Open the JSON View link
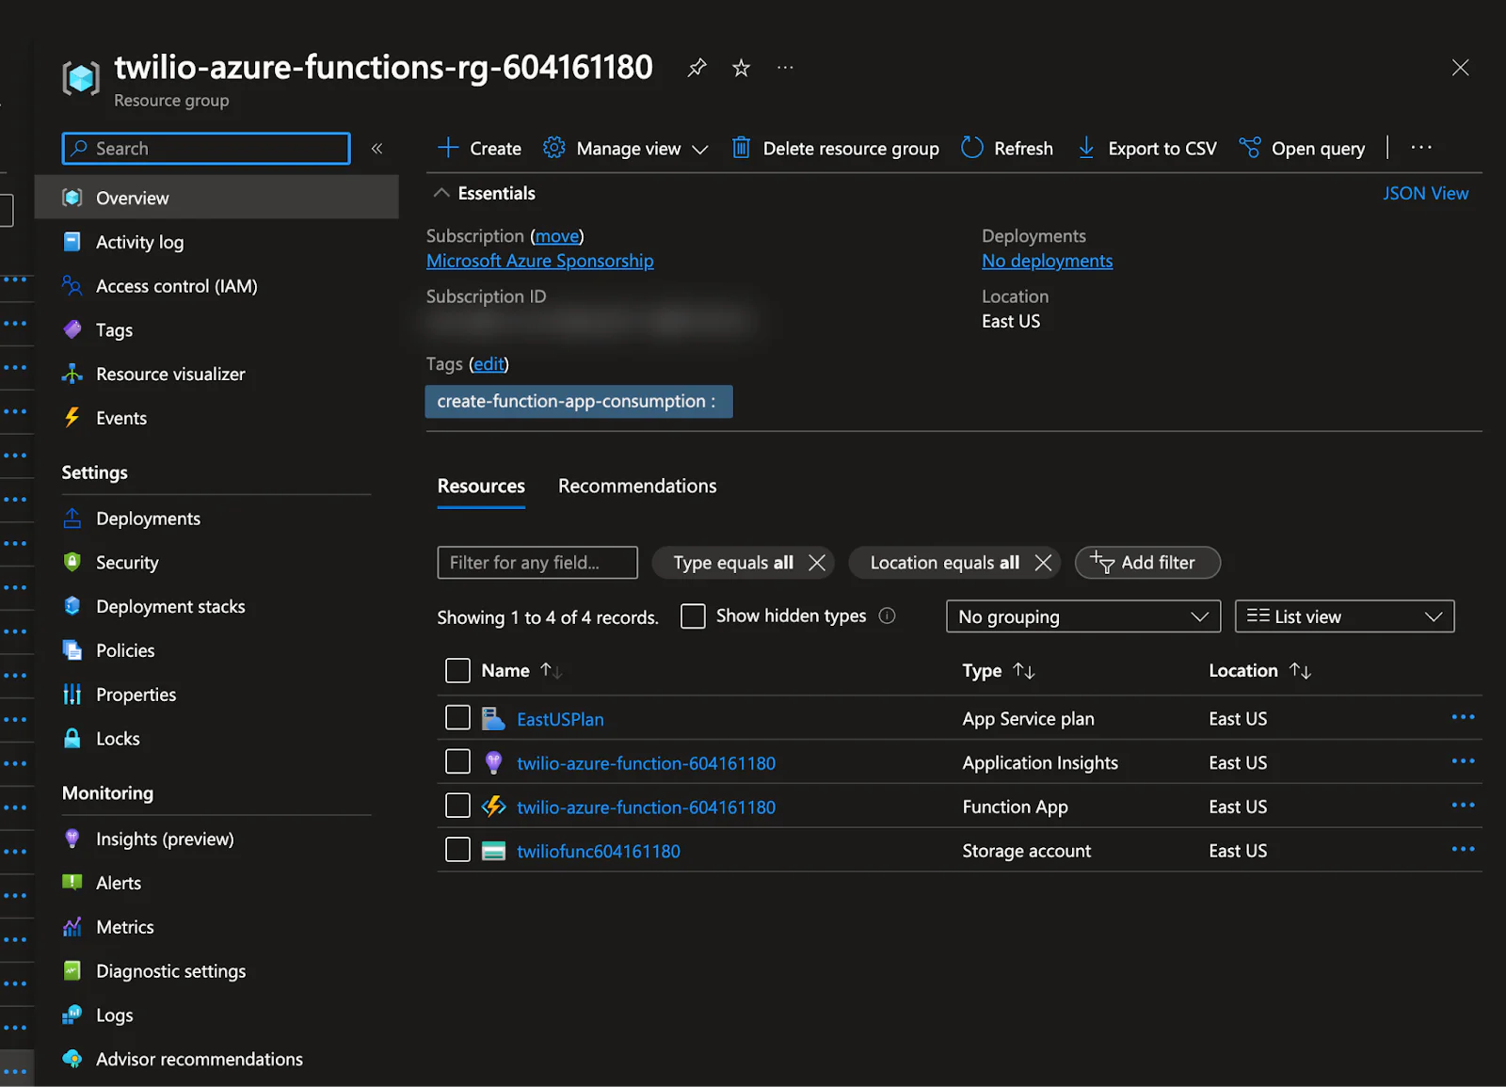The height and width of the screenshot is (1087, 1506). click(x=1425, y=193)
